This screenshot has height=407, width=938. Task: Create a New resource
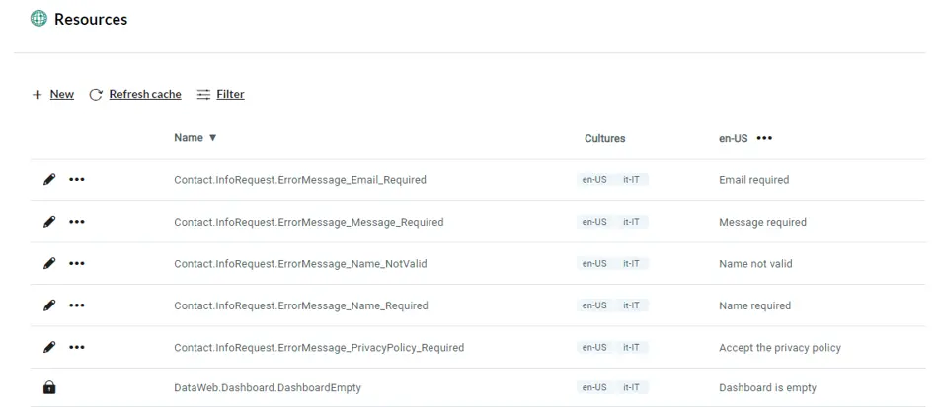click(x=53, y=94)
